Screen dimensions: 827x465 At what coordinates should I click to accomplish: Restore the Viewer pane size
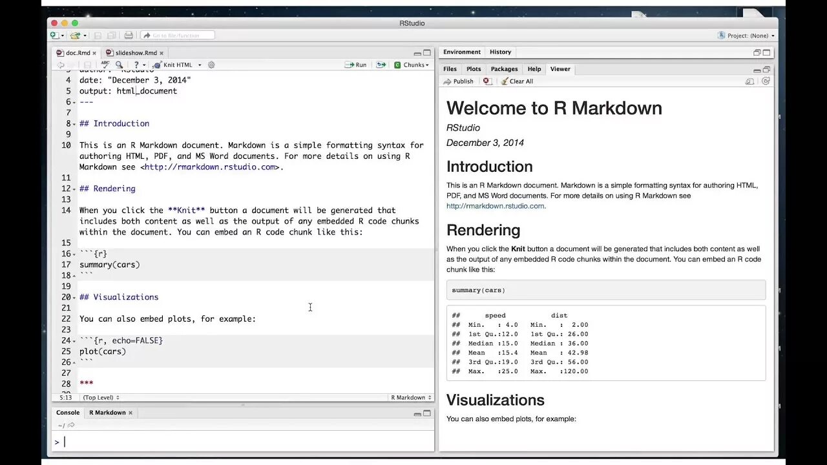click(766, 69)
